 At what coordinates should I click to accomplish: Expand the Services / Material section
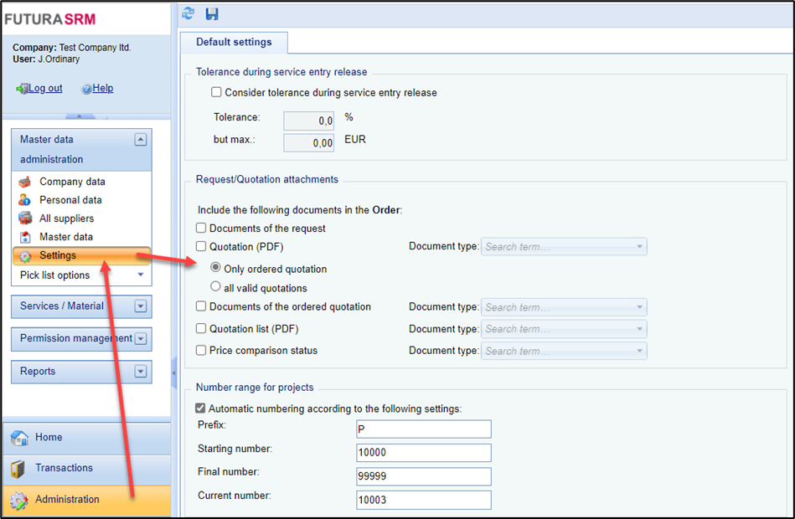[x=140, y=306]
